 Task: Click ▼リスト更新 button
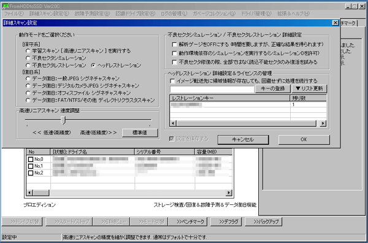point(309,89)
